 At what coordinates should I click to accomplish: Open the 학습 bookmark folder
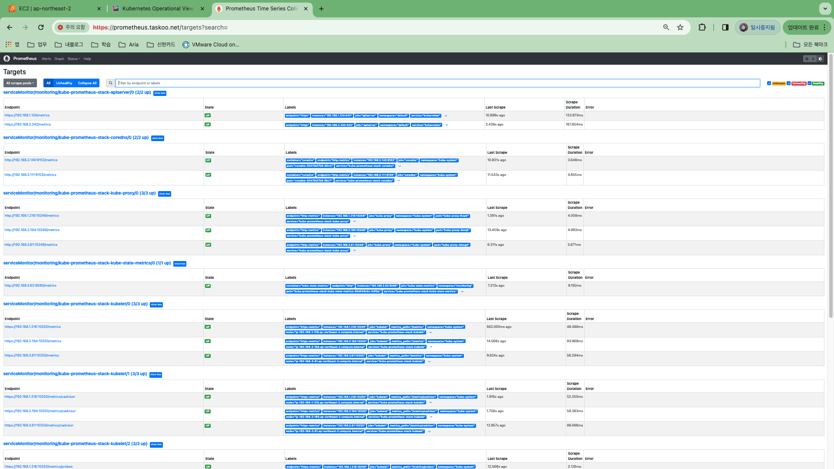click(x=101, y=45)
